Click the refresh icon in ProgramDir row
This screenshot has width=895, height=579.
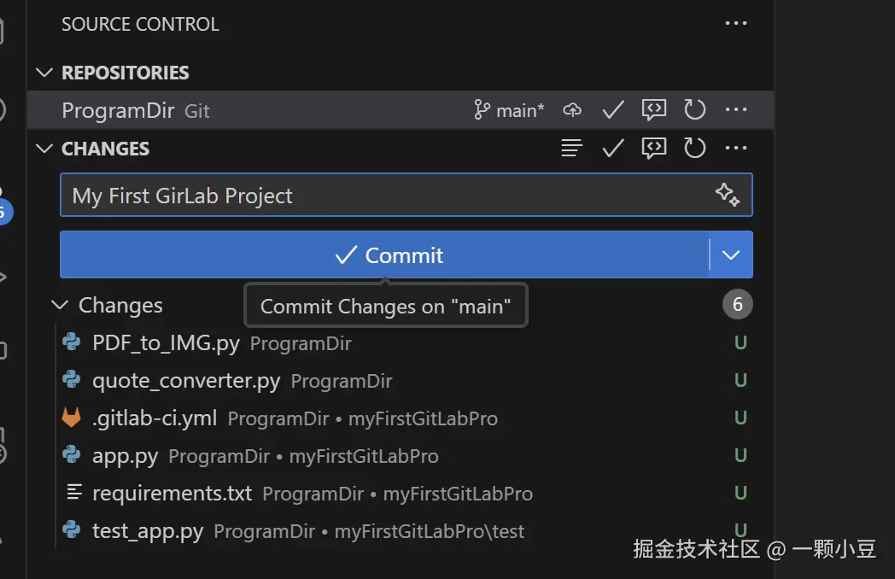[695, 110]
